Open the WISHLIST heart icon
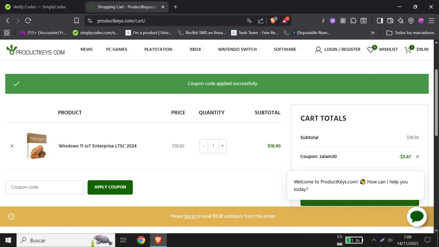439x247 pixels. pos(371,49)
